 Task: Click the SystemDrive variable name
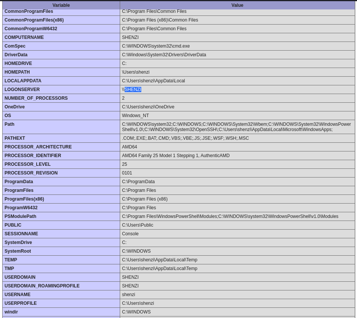click(18, 242)
